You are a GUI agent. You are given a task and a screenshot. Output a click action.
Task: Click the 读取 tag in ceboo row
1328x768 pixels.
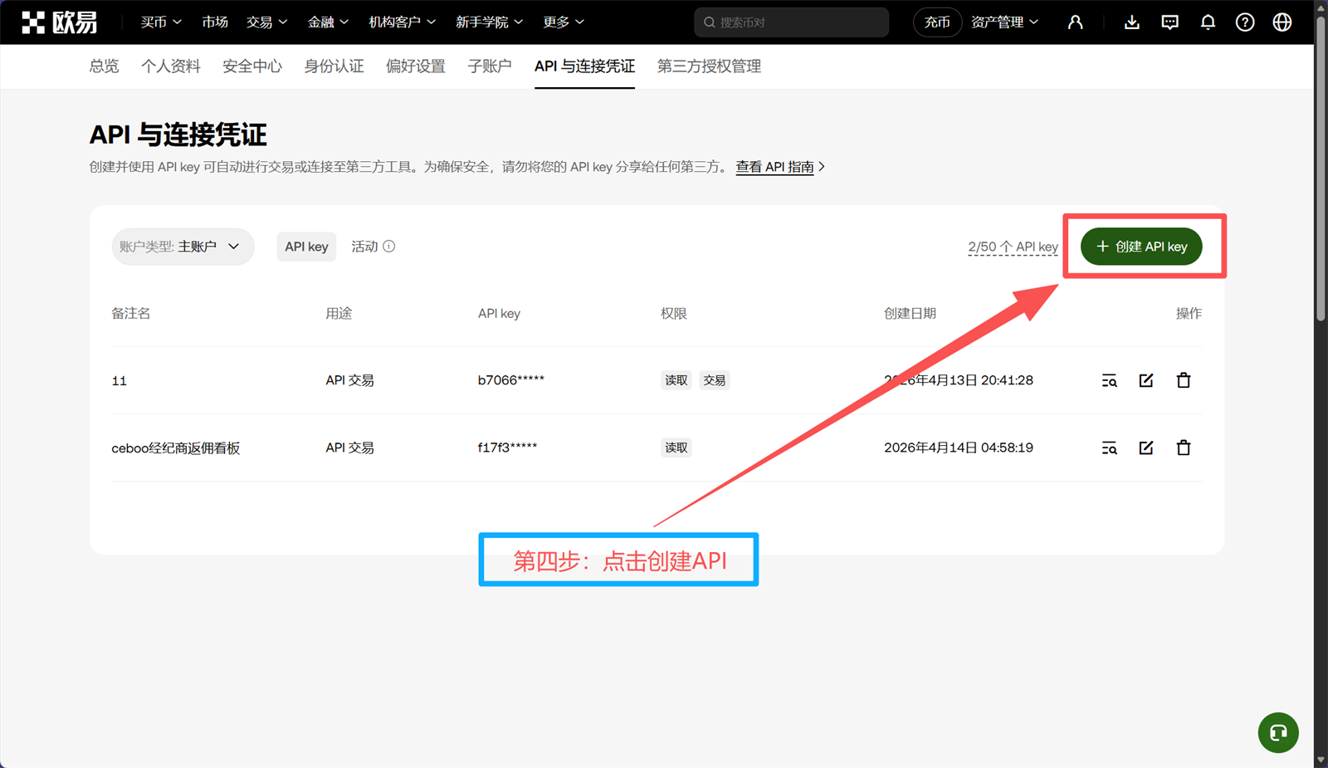click(676, 448)
